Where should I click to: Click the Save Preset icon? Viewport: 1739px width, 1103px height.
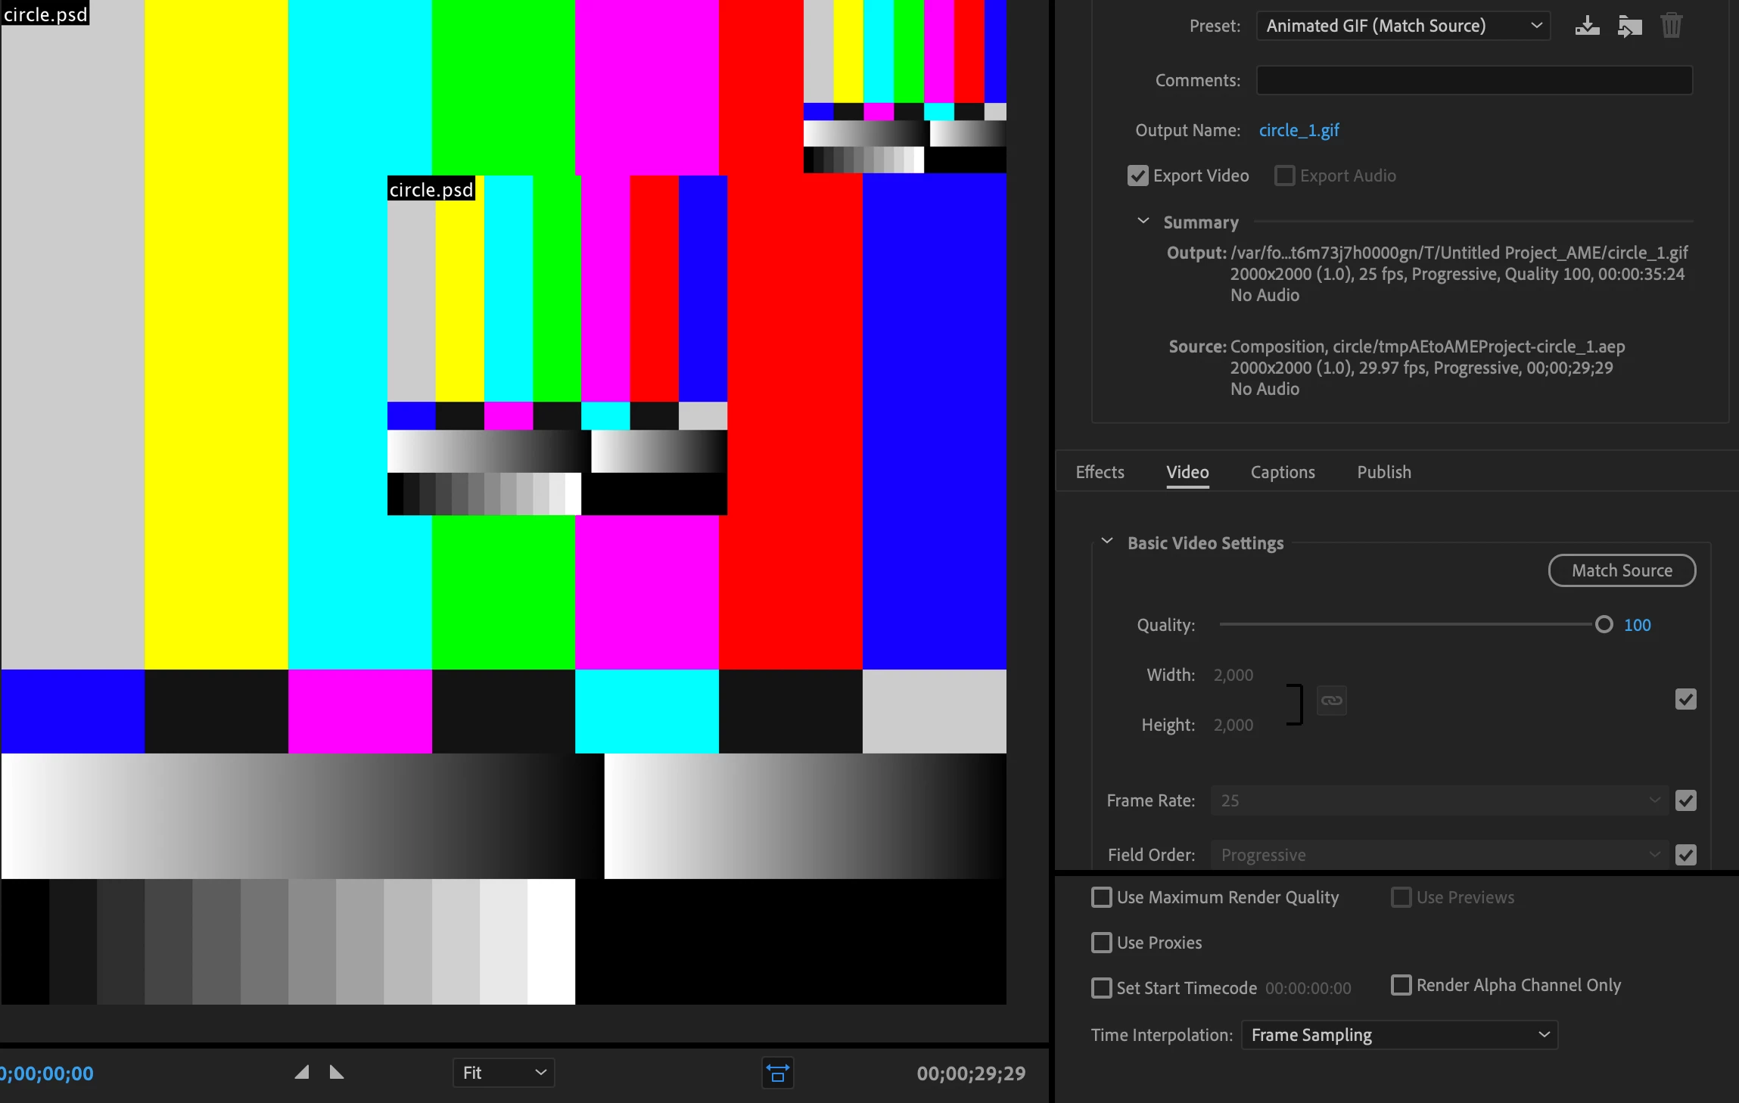[1587, 26]
